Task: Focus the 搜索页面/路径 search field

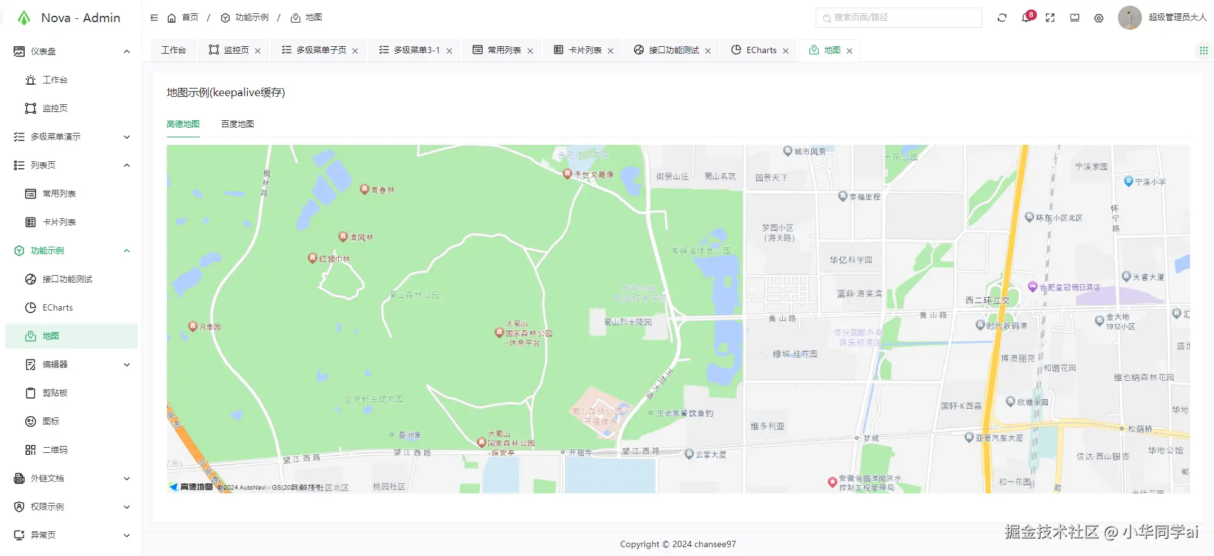Action: tap(898, 18)
